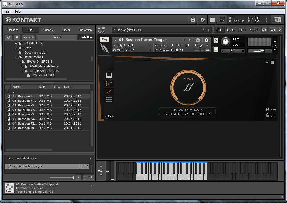Click the small save icon above XFADE panel

[x=267, y=62]
